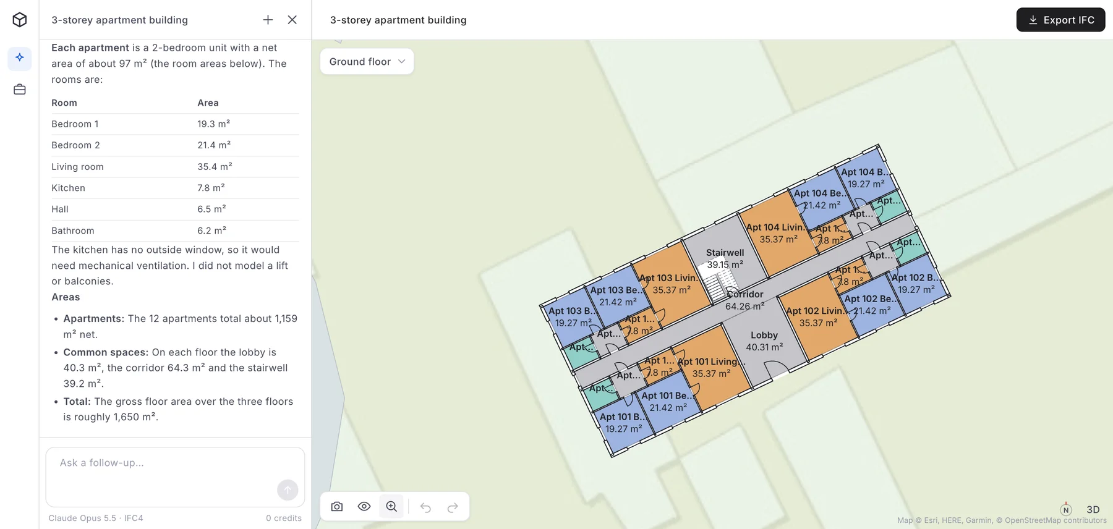Click the cube logo icon in sidebar
1113x529 pixels.
(20, 20)
